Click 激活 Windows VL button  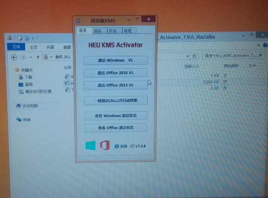pyautogui.click(x=116, y=60)
